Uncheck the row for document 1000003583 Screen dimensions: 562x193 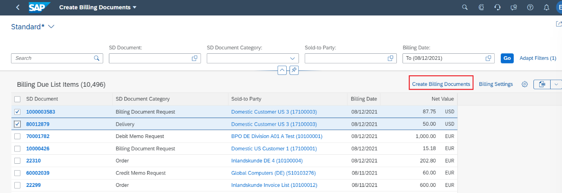click(x=18, y=112)
